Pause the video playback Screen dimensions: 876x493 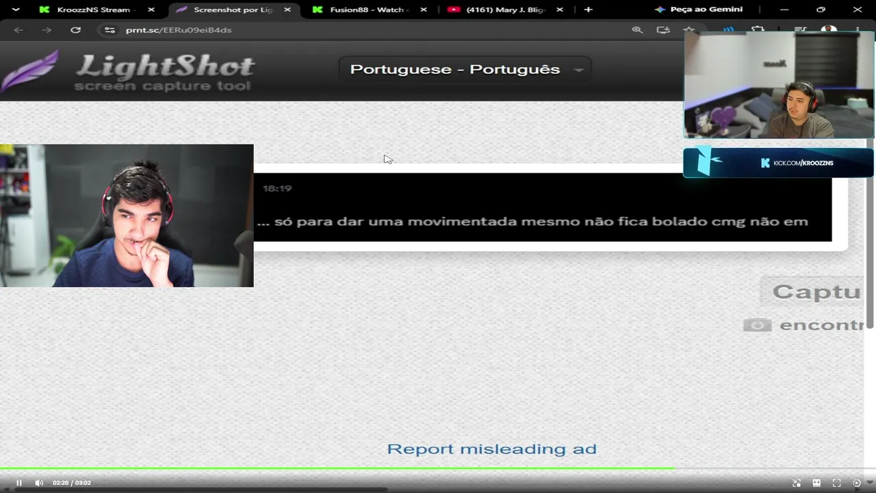[x=18, y=483]
